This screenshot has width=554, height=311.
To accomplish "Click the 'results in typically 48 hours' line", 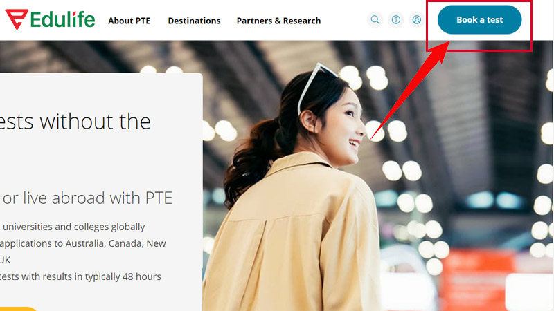I will click(x=82, y=276).
